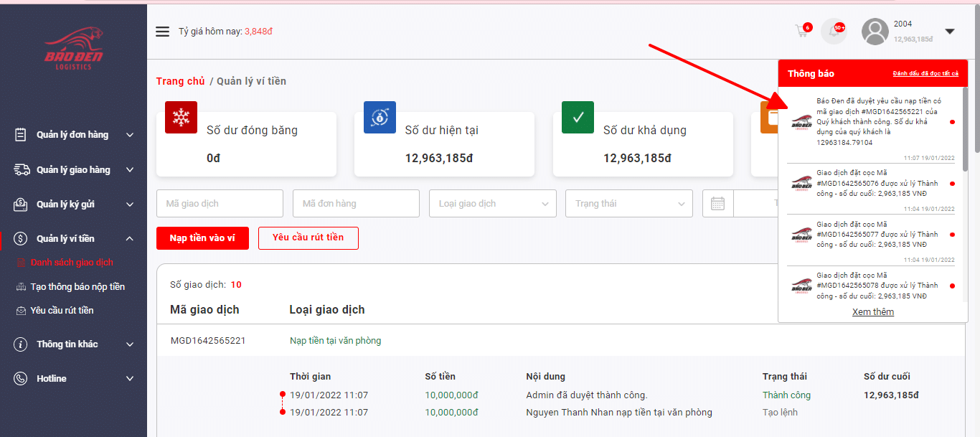Image resolution: width=980 pixels, height=437 pixels.
Task: Click the Xem thêm notifications link
Action: click(x=873, y=312)
